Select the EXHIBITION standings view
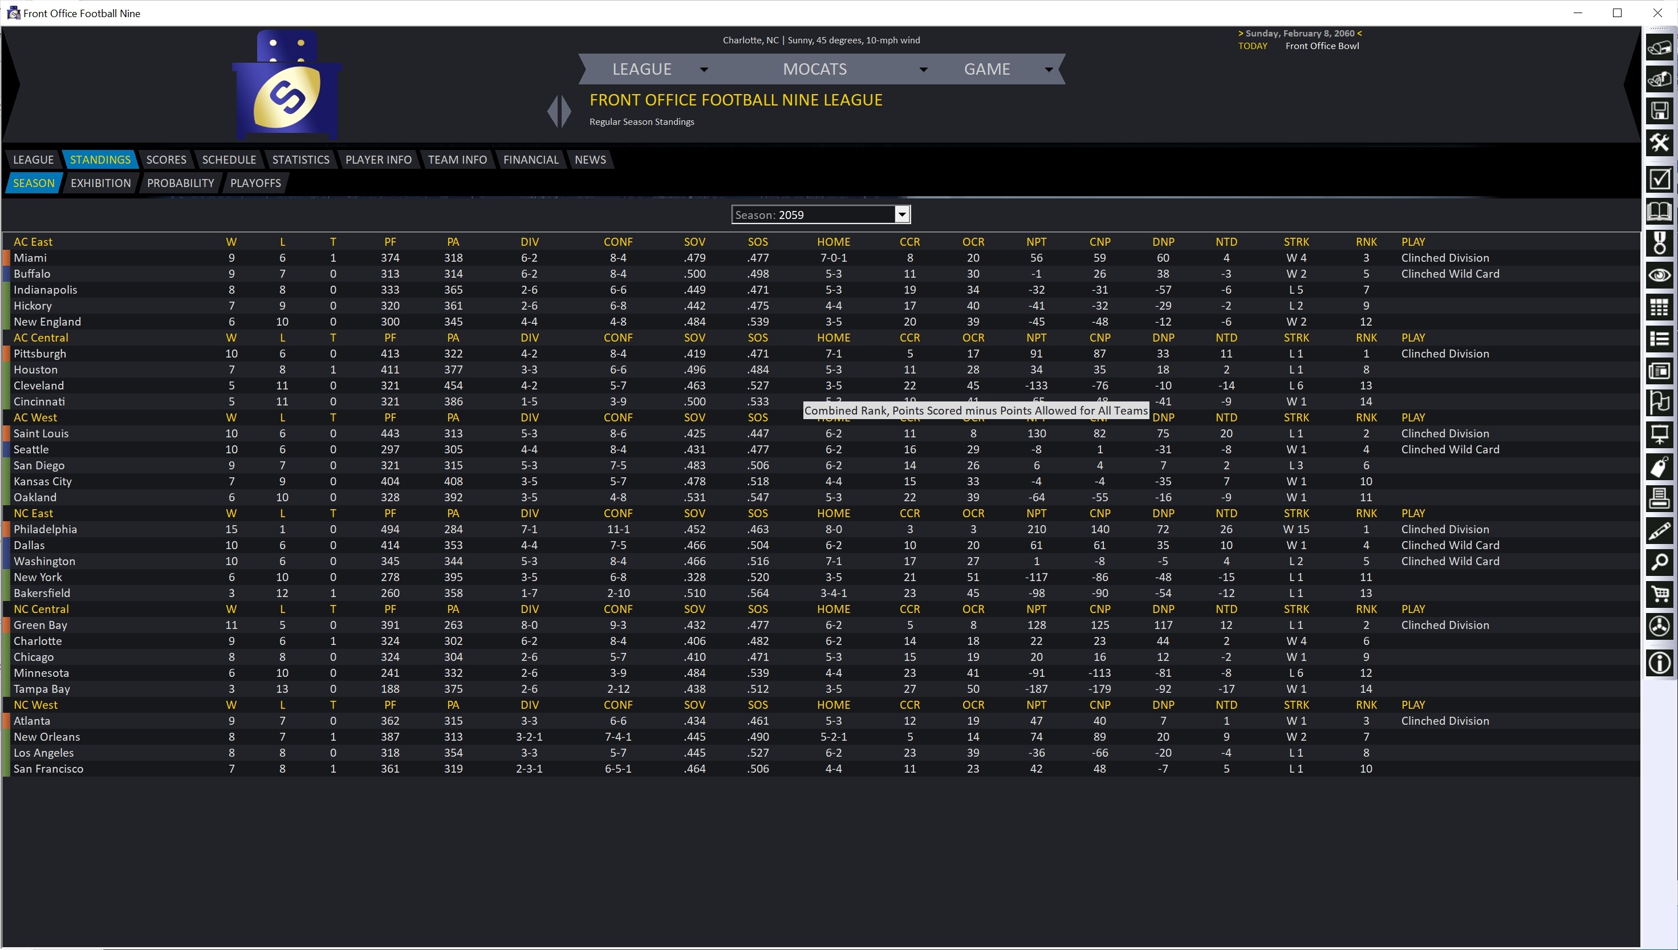This screenshot has height=950, width=1678. click(x=100, y=182)
